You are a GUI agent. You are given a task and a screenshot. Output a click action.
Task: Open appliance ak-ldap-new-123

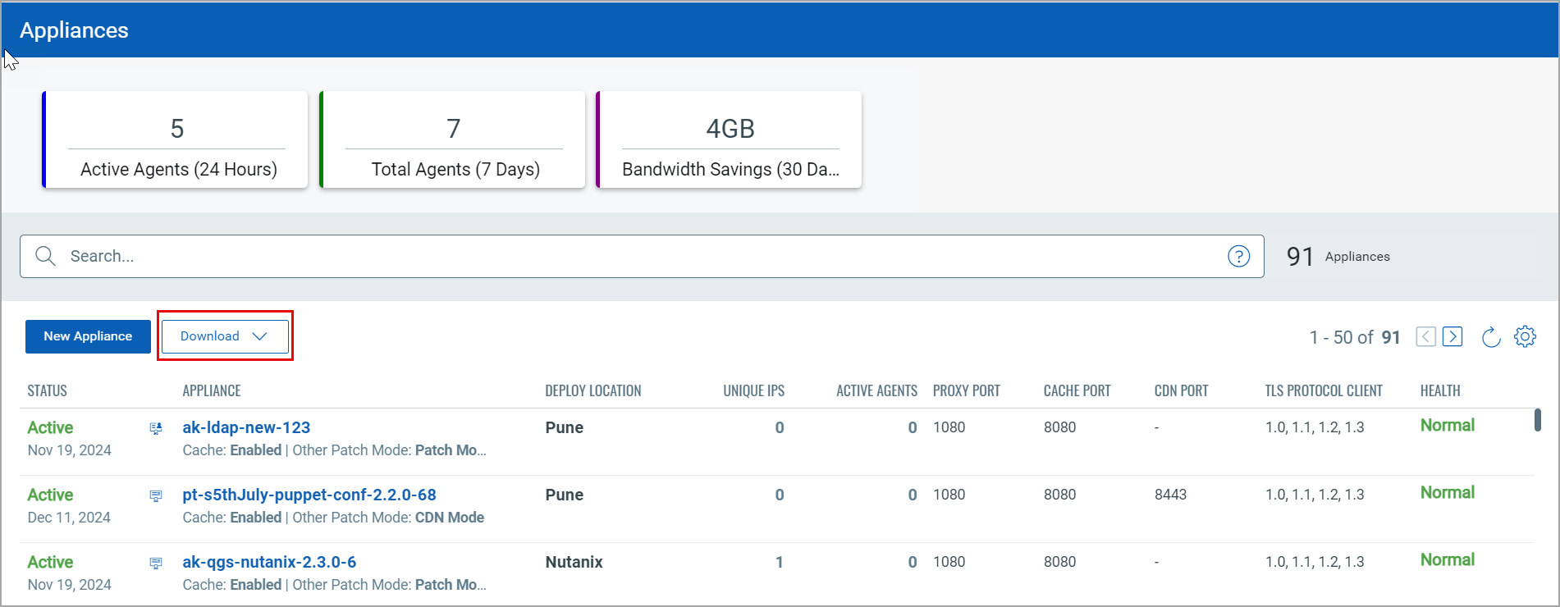pos(246,427)
